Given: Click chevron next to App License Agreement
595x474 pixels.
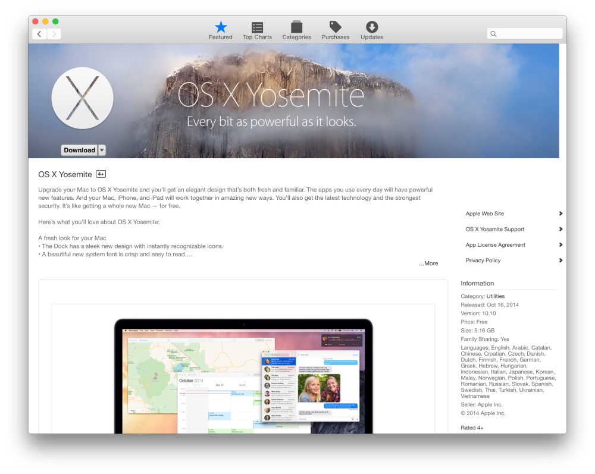Looking at the screenshot, I should click(x=560, y=244).
